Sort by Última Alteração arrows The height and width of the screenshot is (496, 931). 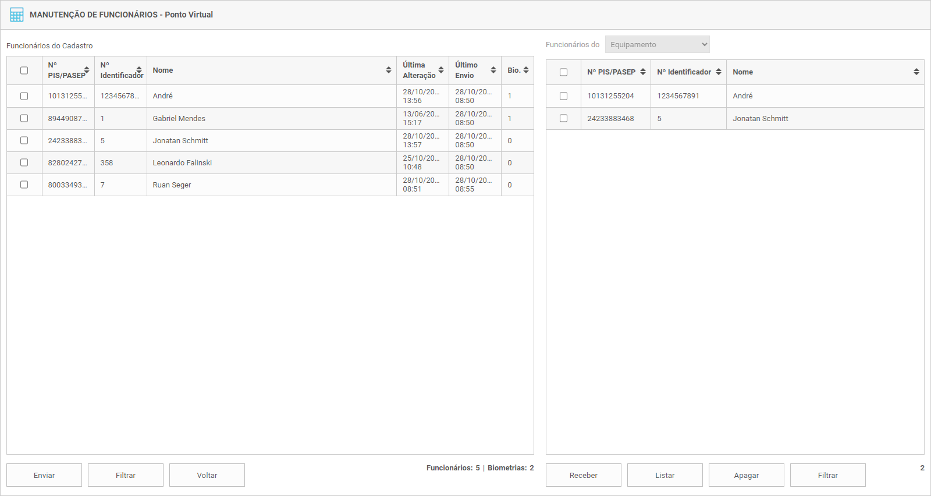(441, 70)
